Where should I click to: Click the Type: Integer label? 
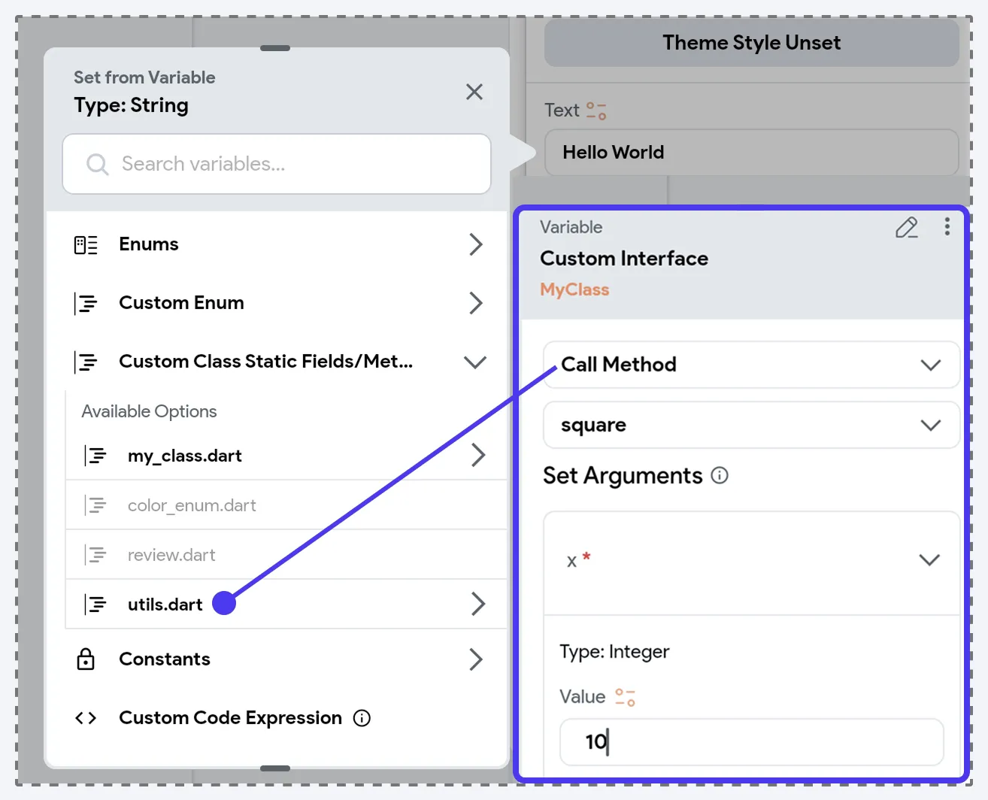pyautogui.click(x=614, y=652)
